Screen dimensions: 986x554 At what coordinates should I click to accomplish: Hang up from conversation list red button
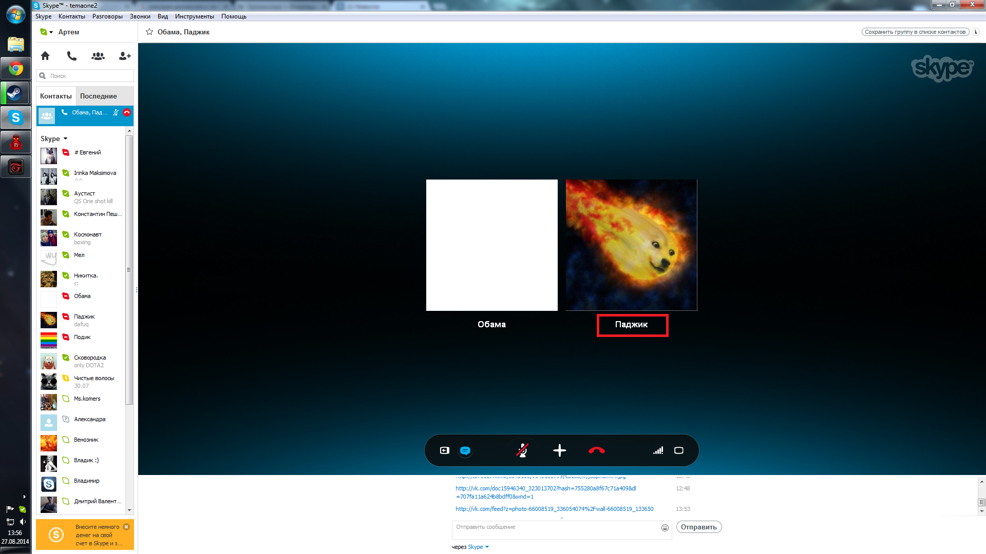tap(127, 112)
